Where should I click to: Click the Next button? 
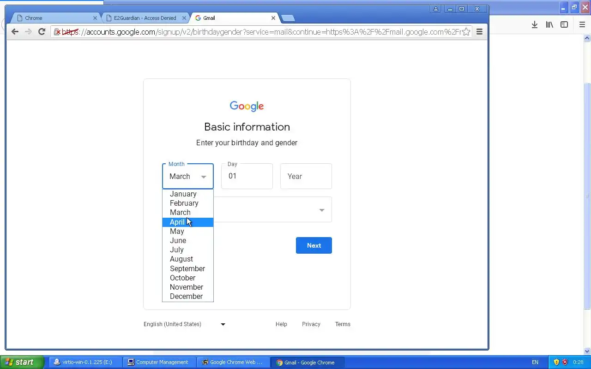[x=314, y=245]
